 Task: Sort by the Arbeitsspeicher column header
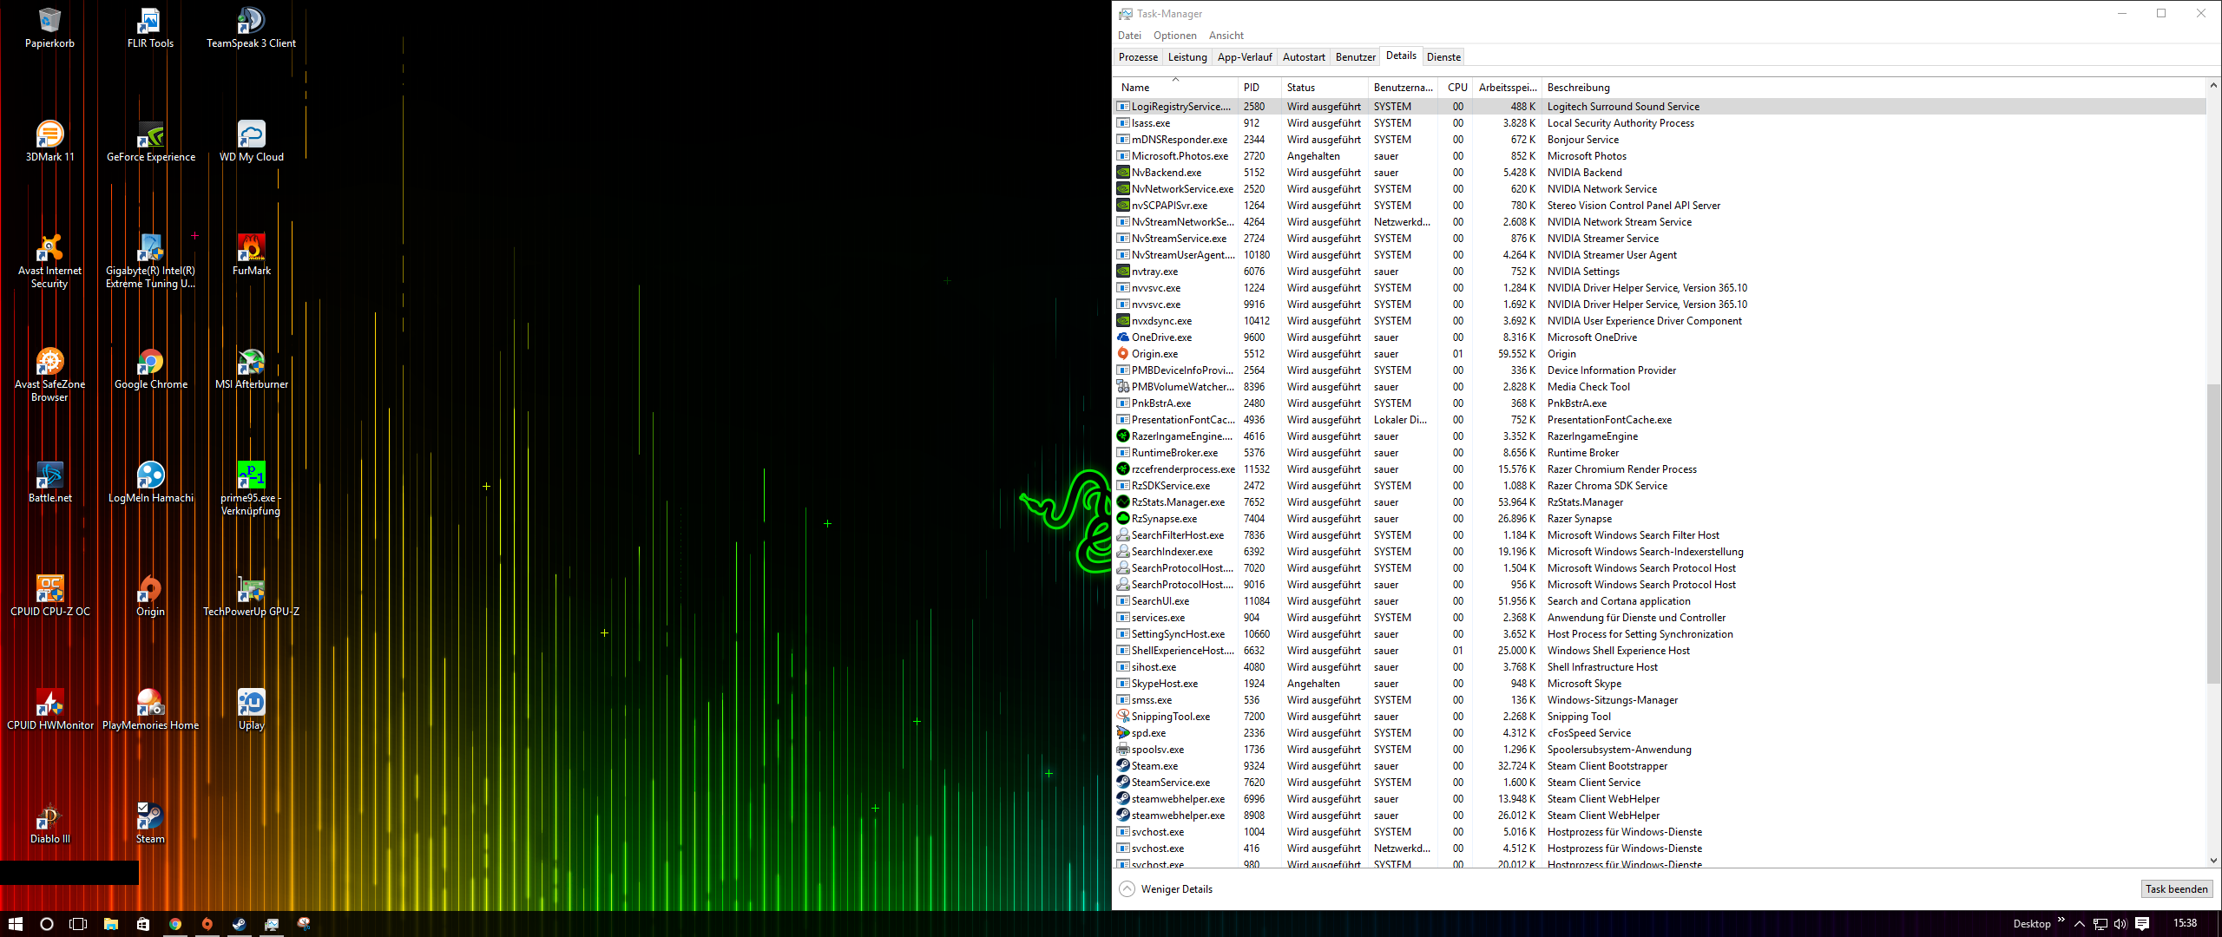click(x=1507, y=88)
